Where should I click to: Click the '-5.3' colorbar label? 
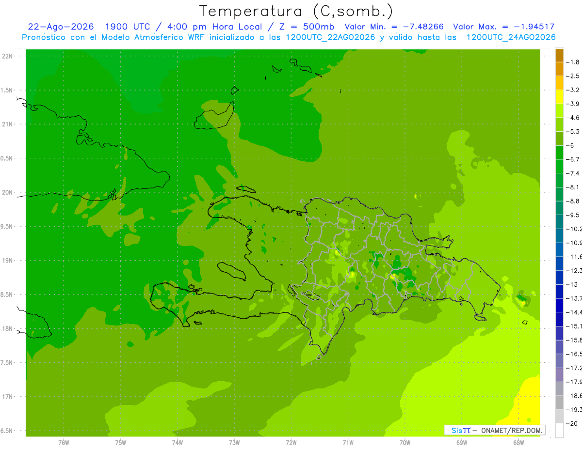(x=573, y=132)
